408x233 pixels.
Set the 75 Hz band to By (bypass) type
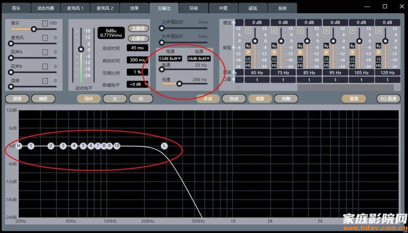pyautogui.click(x=274, y=46)
